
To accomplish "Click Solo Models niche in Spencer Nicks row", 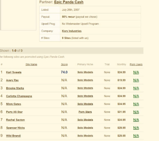I will (85, 128).
